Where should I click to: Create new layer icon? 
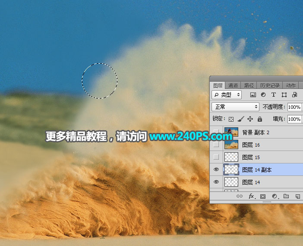[297, 197]
